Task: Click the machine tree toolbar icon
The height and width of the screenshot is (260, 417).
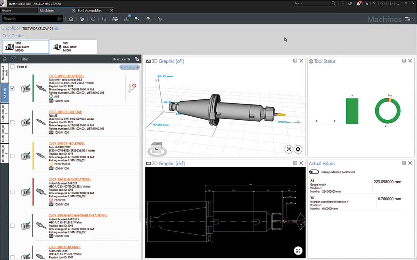Action: 82,19
